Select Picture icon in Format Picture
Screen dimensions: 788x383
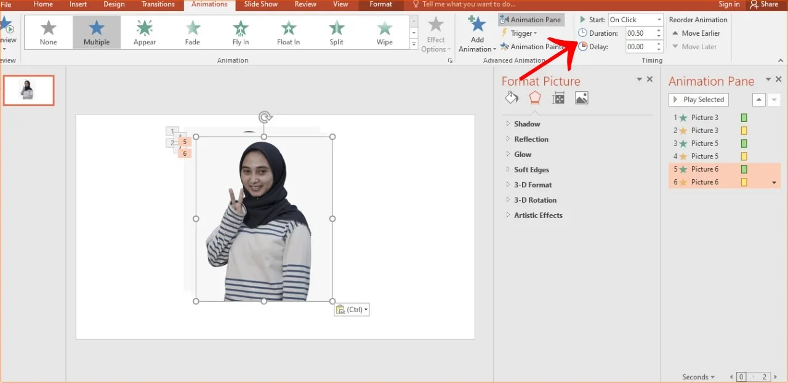(x=582, y=98)
